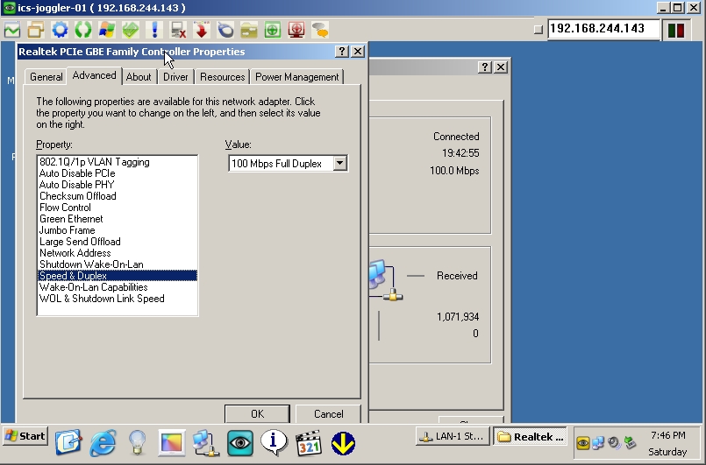Image resolution: width=706 pixels, height=465 pixels.
Task: Click the blue exclamation mark toolbar icon
Action: [154, 30]
